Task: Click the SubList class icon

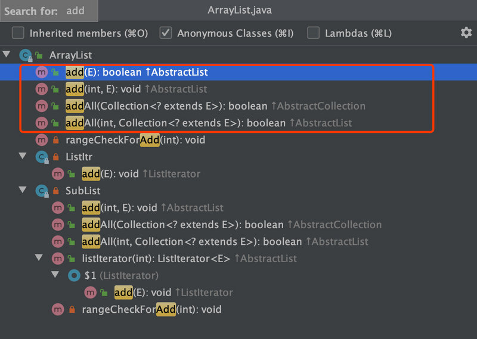Action: pyautogui.click(x=41, y=191)
